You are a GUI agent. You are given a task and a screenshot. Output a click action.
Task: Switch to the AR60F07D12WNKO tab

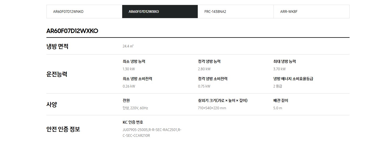84,12
